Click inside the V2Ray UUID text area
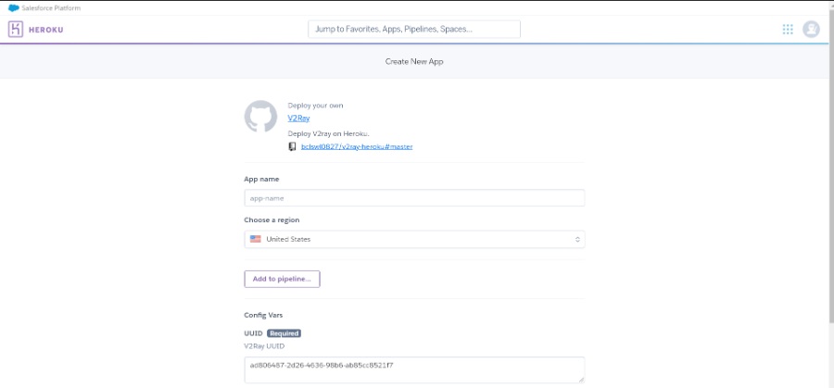 pyautogui.click(x=413, y=369)
